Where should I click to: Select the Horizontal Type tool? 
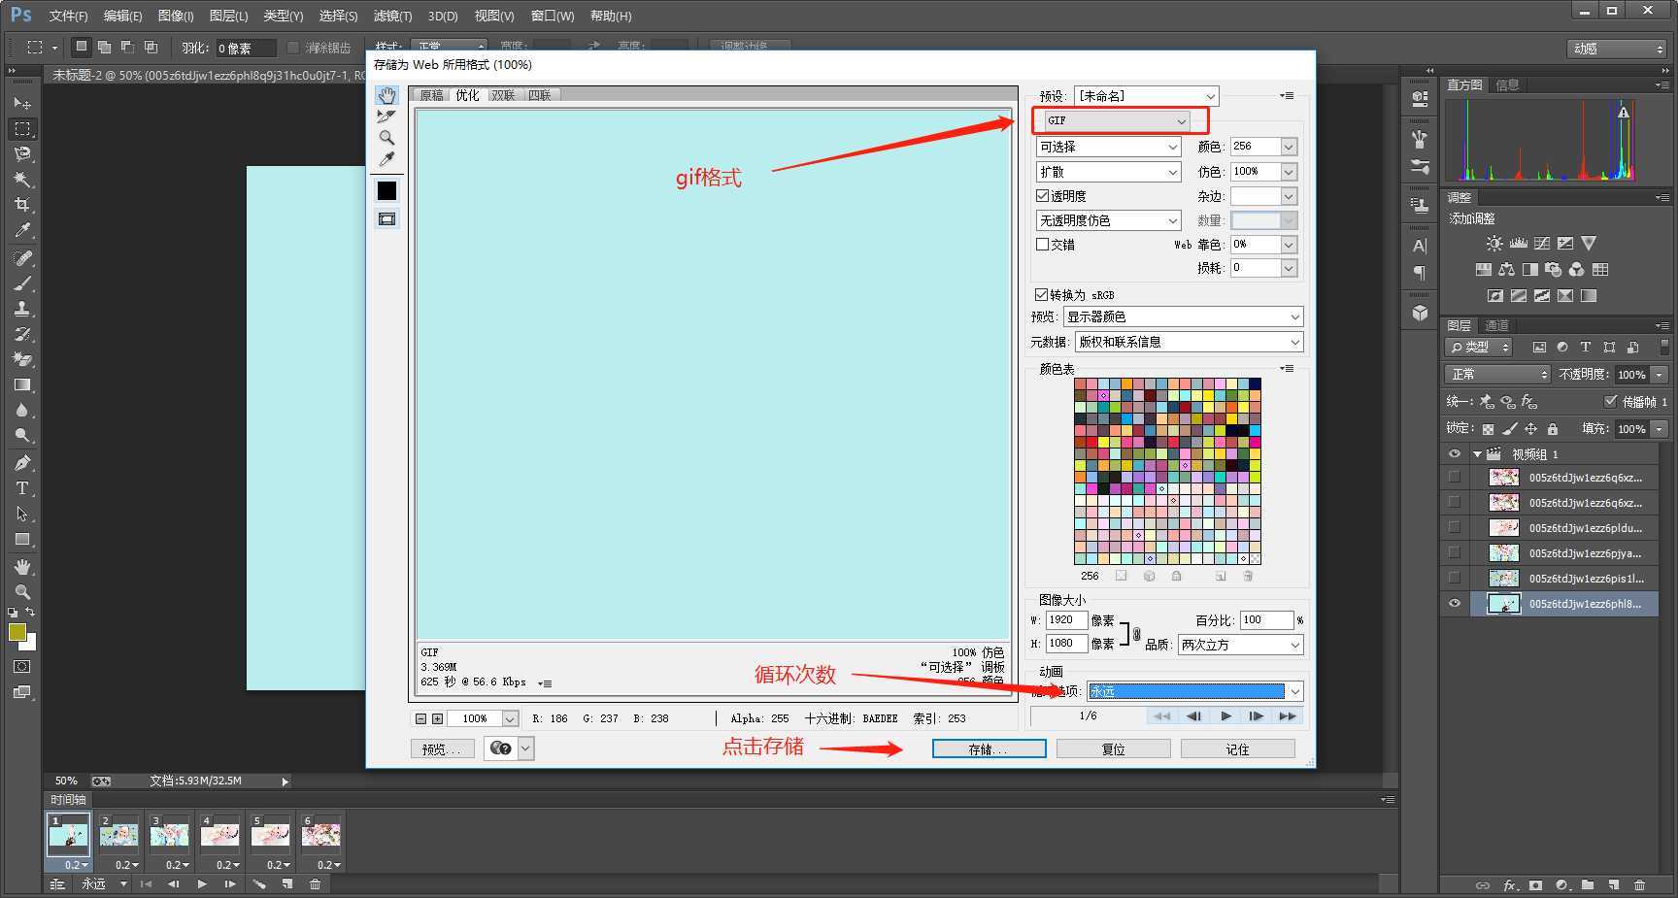click(22, 488)
